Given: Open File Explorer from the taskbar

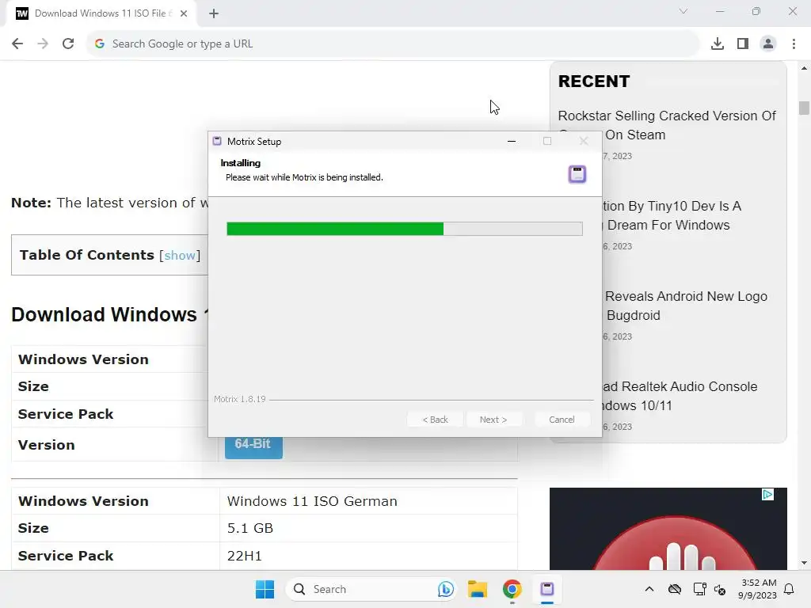Looking at the screenshot, I should pyautogui.click(x=478, y=589).
